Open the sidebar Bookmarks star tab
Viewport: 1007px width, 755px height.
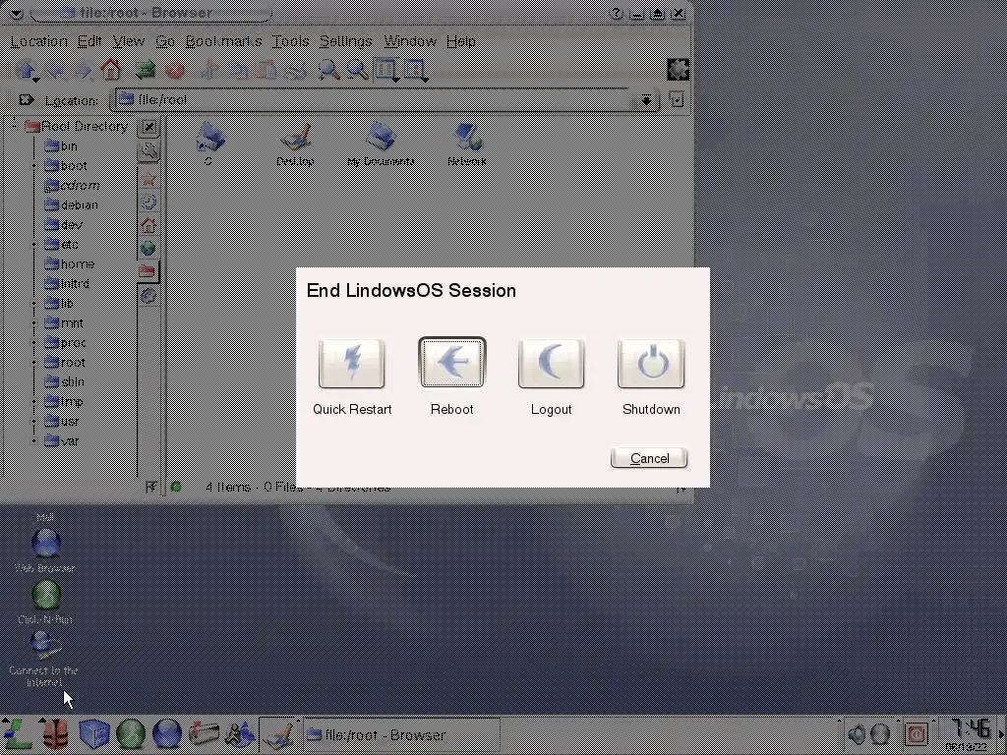148,180
